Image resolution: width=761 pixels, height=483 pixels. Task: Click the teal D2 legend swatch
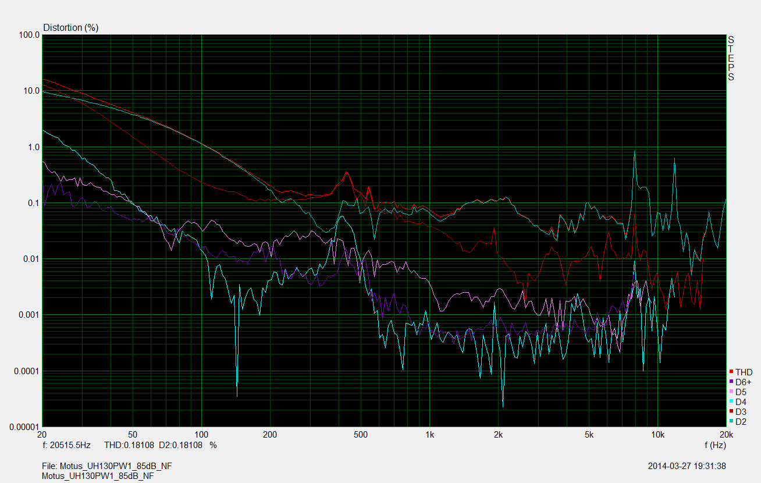[x=731, y=421]
